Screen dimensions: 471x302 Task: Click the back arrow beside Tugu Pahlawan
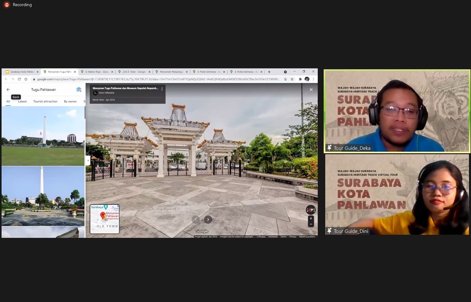click(8, 89)
